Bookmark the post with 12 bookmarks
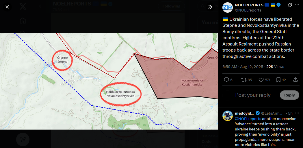303x148 pixels. click(281, 80)
